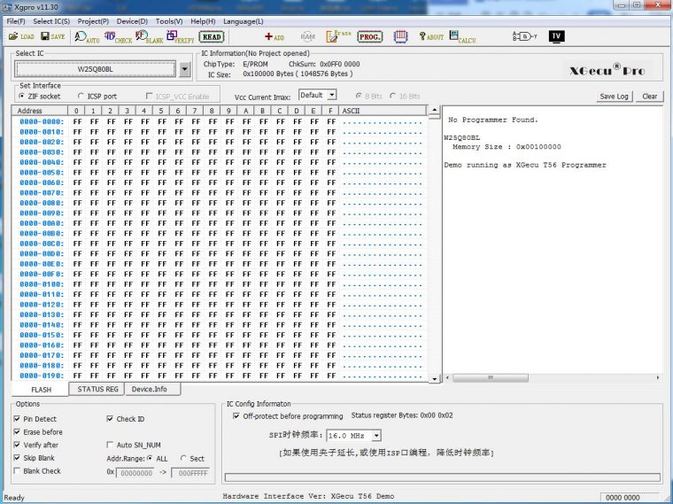Viewport: 673px width, 504px height.
Task: Click the READ chip toolbar button
Action: click(212, 37)
